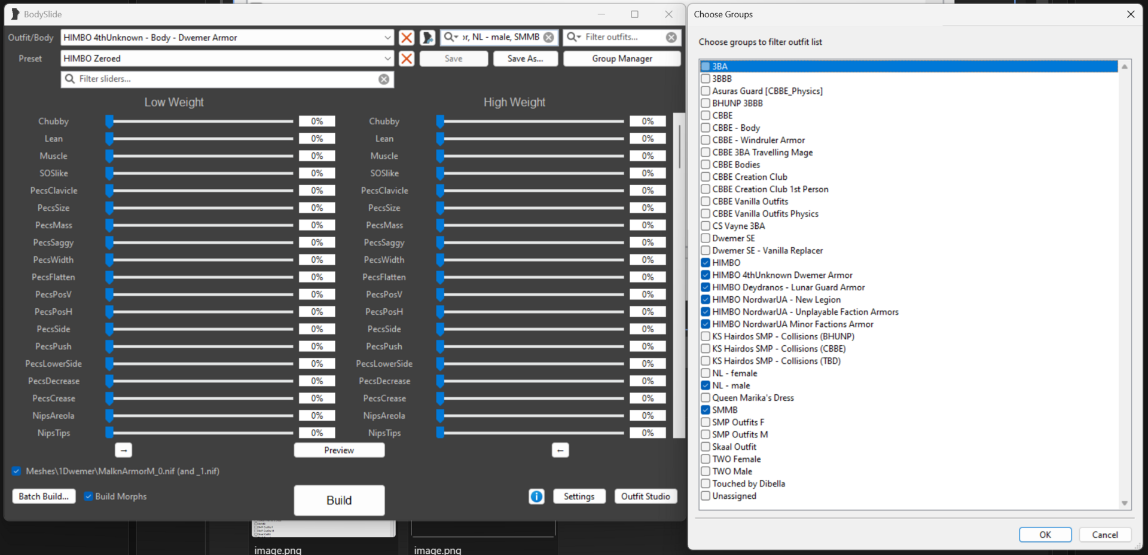Close the Choose Groups dialog
Image resolution: width=1148 pixels, height=555 pixels.
pos(1131,14)
